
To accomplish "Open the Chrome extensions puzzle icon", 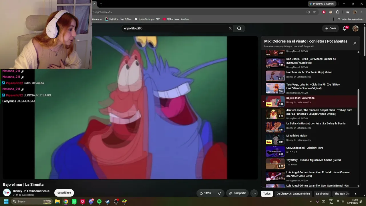I will point(338,12).
